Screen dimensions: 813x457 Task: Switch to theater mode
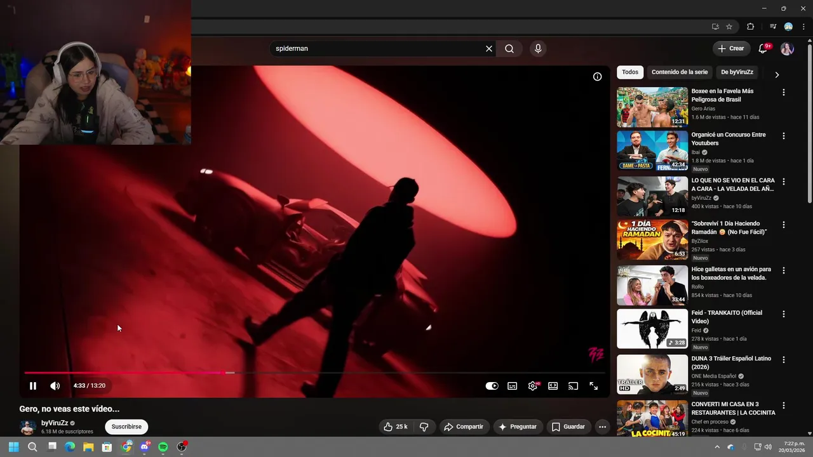(553, 386)
